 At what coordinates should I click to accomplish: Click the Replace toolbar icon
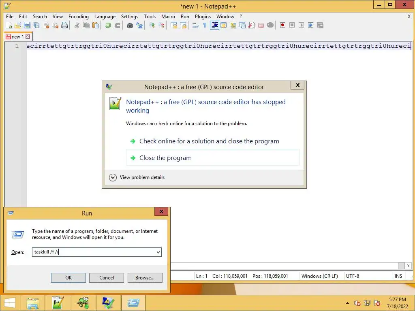139,26
